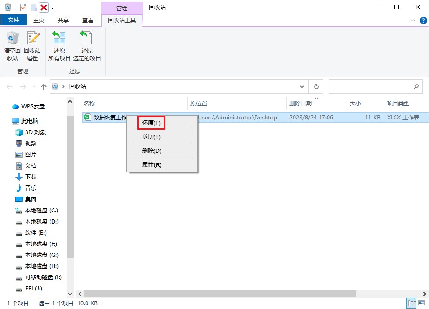Switch to the 主页 (Home) tab
The height and width of the screenshot is (309, 429).
coord(38,20)
